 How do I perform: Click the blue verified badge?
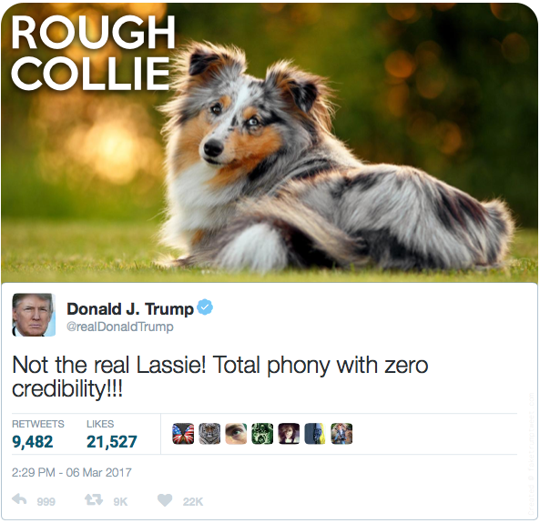pos(205,307)
